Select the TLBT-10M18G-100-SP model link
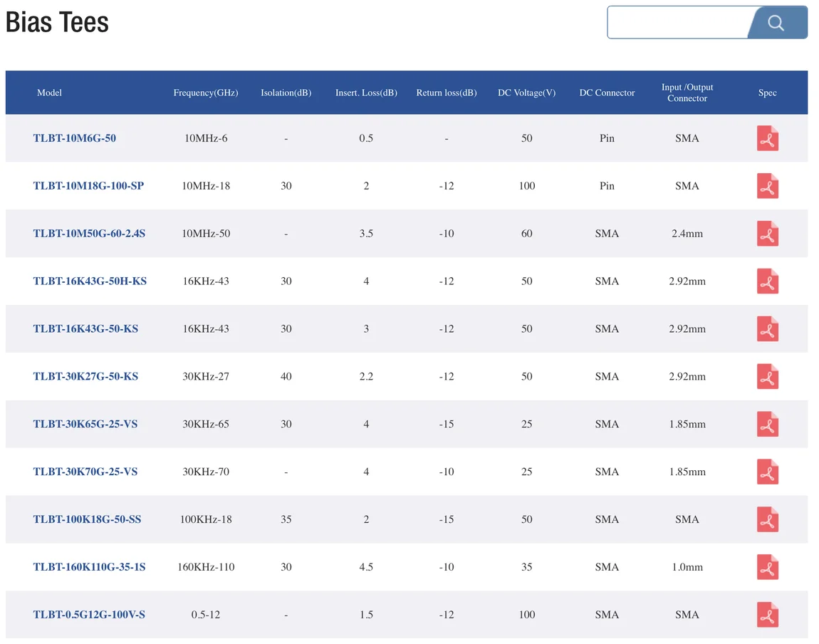The image size is (819, 644). coord(88,186)
